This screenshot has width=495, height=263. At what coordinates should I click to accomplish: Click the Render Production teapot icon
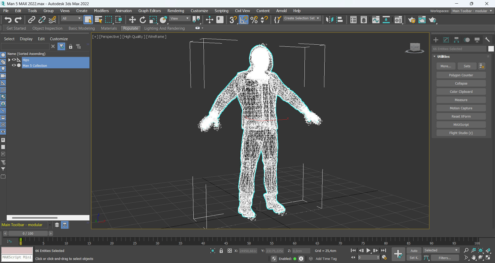[x=432, y=20]
